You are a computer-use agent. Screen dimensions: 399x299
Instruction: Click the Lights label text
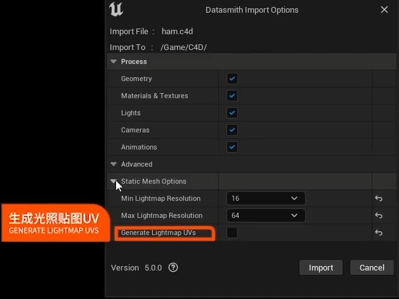131,113
